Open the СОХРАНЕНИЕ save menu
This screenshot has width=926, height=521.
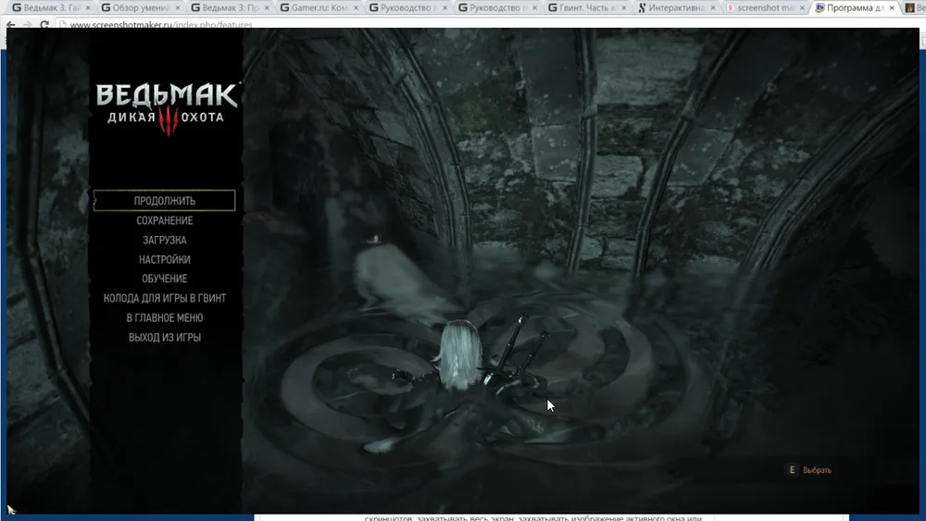(164, 221)
